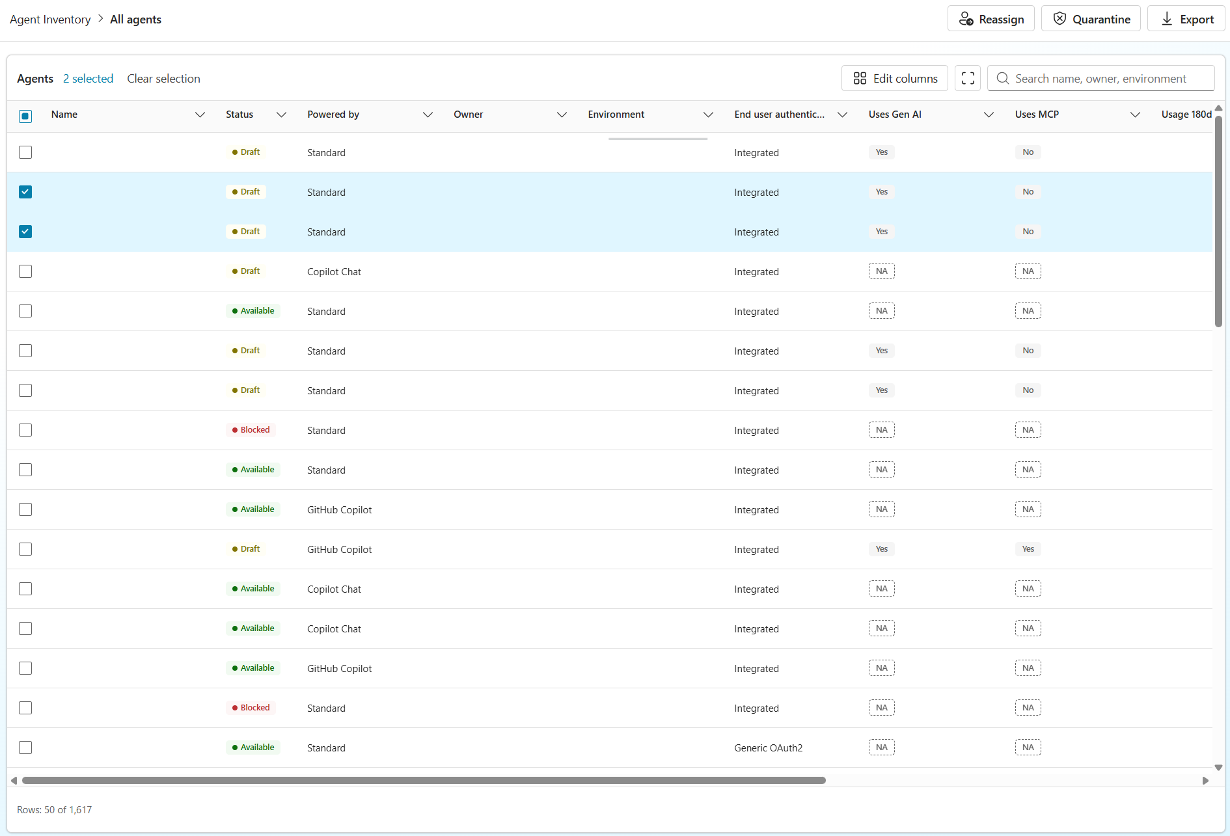1230x836 pixels.
Task: Click horizontal scrollbar right arrow
Action: [1205, 781]
